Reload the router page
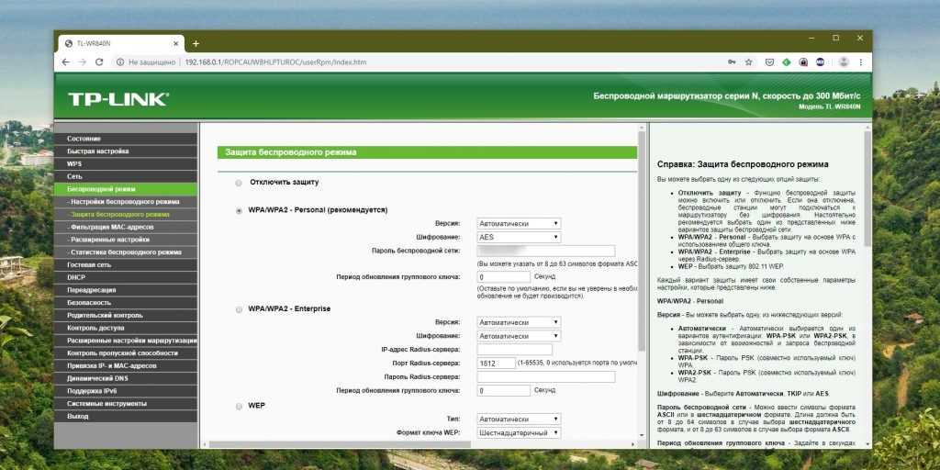 coord(101,62)
